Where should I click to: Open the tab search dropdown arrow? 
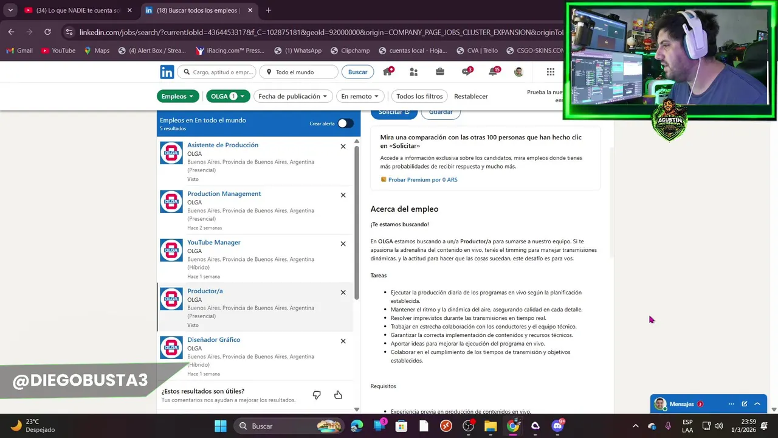(10, 10)
